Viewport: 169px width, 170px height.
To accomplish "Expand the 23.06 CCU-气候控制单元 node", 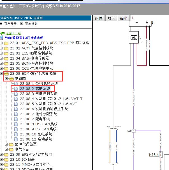I will (1, 69).
